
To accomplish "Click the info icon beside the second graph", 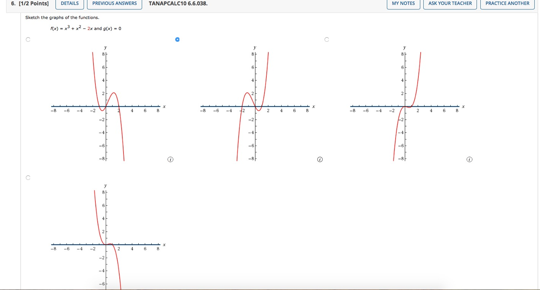I will point(320,159).
